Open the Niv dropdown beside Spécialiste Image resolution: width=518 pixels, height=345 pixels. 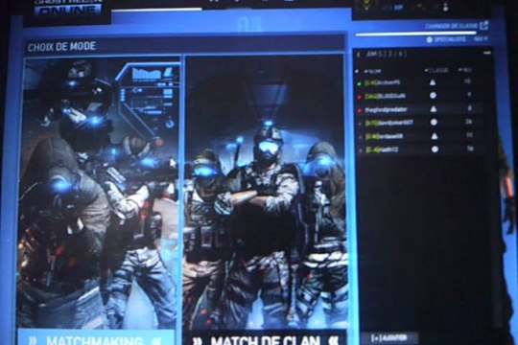[x=481, y=39]
